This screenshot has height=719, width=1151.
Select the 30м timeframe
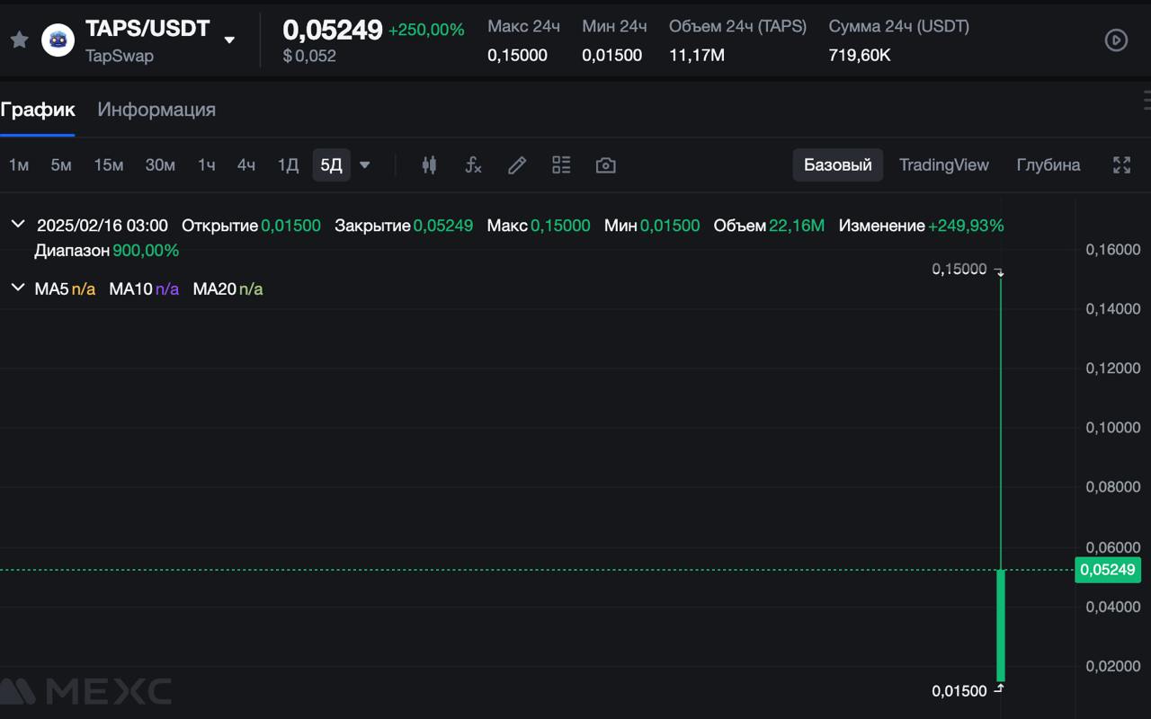click(160, 165)
